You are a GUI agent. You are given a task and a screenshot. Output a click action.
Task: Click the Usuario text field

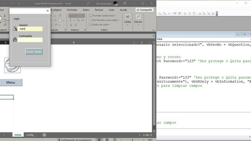coord(30,29)
